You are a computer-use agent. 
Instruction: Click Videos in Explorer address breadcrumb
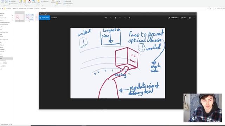coord(15,9)
